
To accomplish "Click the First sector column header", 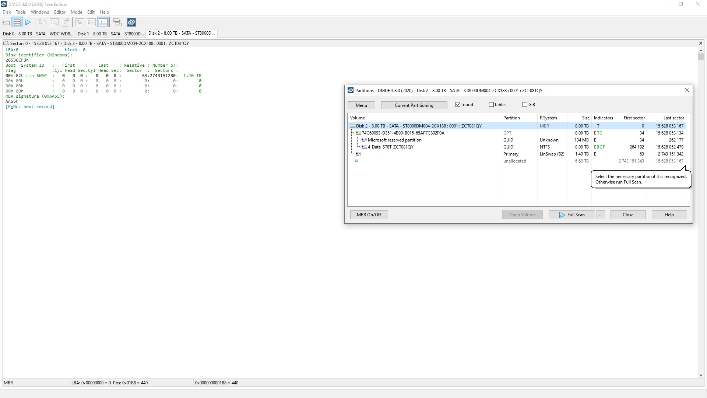I will [631, 118].
